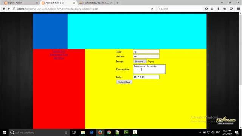The width and height of the screenshot is (242, 136).
Task: Open site info icon in address bar
Action: [14, 9]
